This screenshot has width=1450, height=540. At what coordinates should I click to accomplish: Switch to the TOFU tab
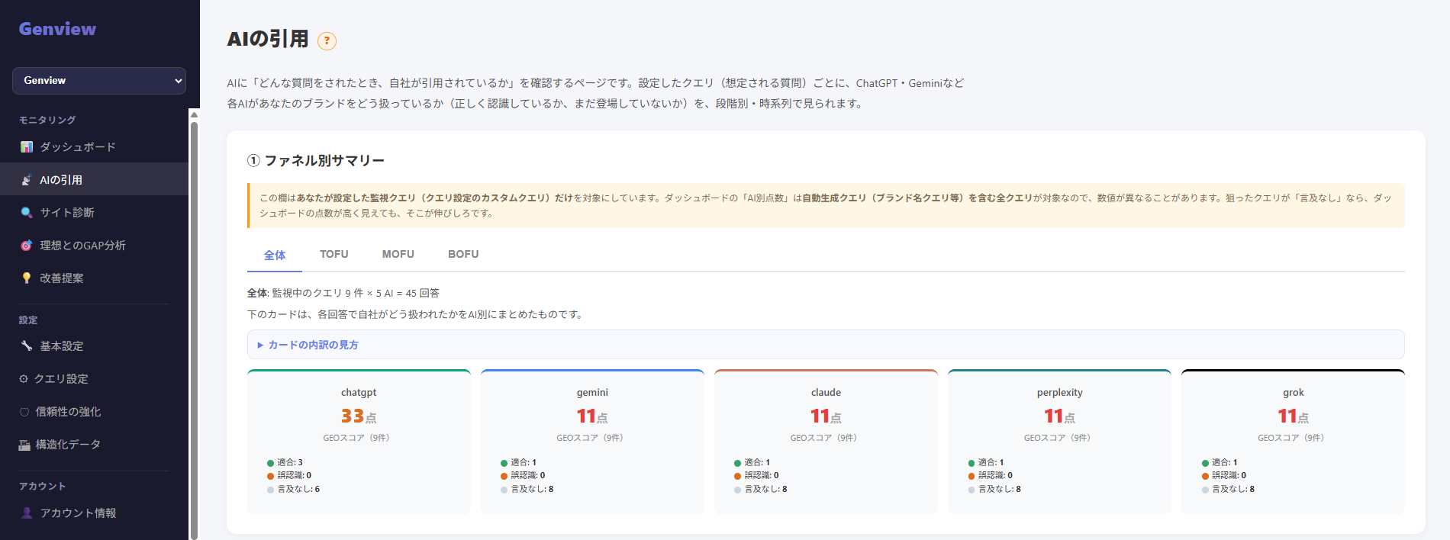click(x=334, y=254)
